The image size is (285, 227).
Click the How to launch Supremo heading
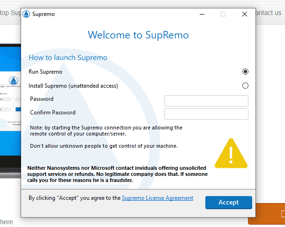point(68,58)
